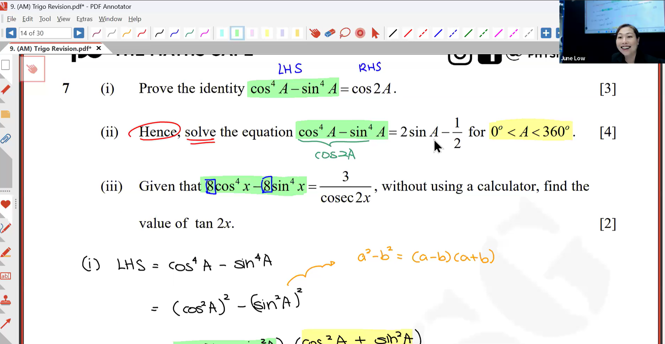Open the paperclip attachments sidebar panel

tap(6, 139)
